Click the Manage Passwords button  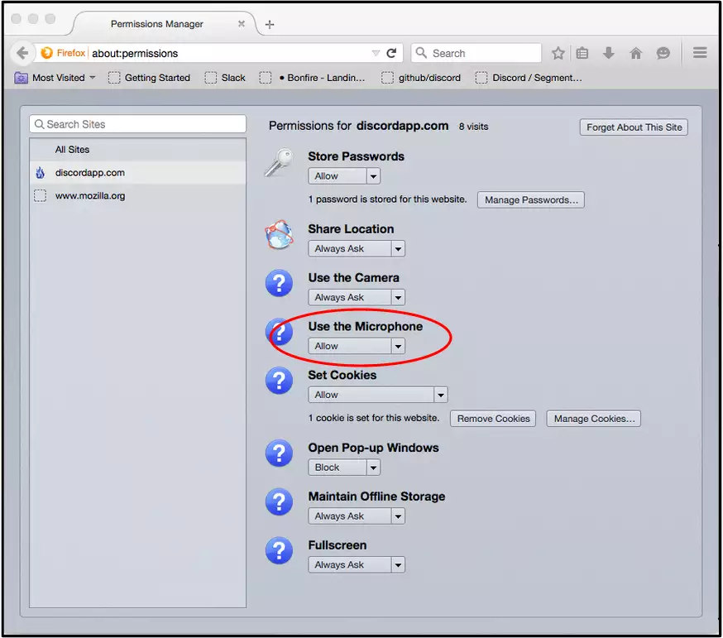coord(530,200)
